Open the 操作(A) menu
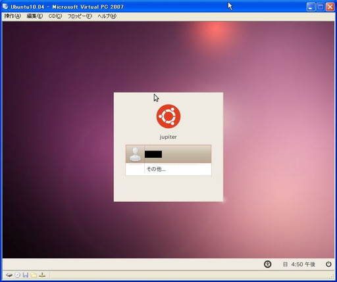 point(13,16)
